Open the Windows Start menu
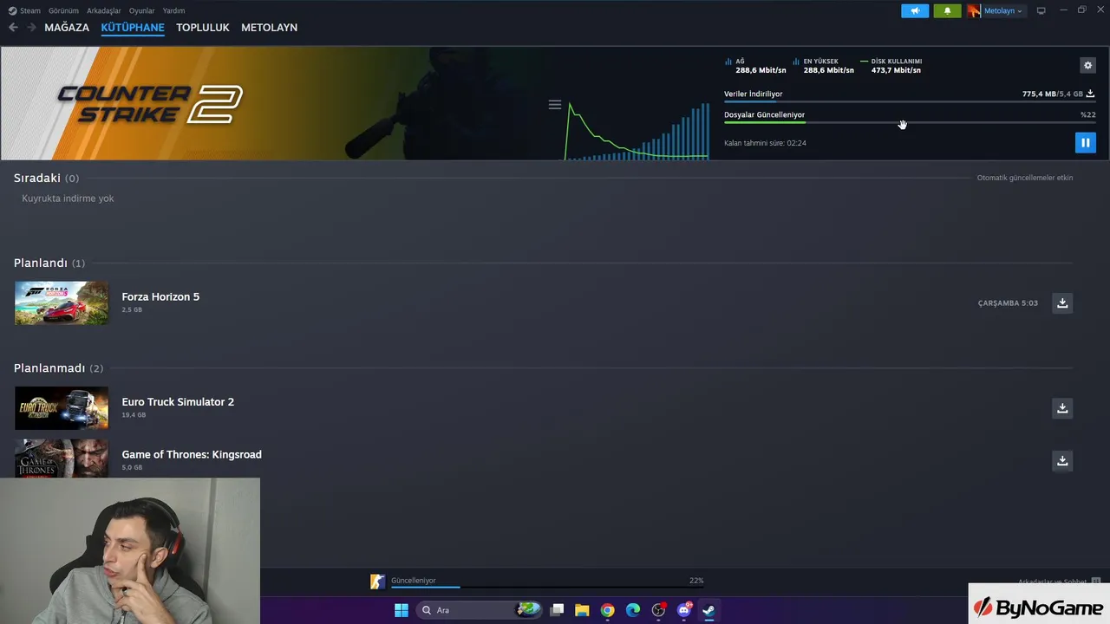Viewport: 1110px width, 624px height. coord(402,610)
